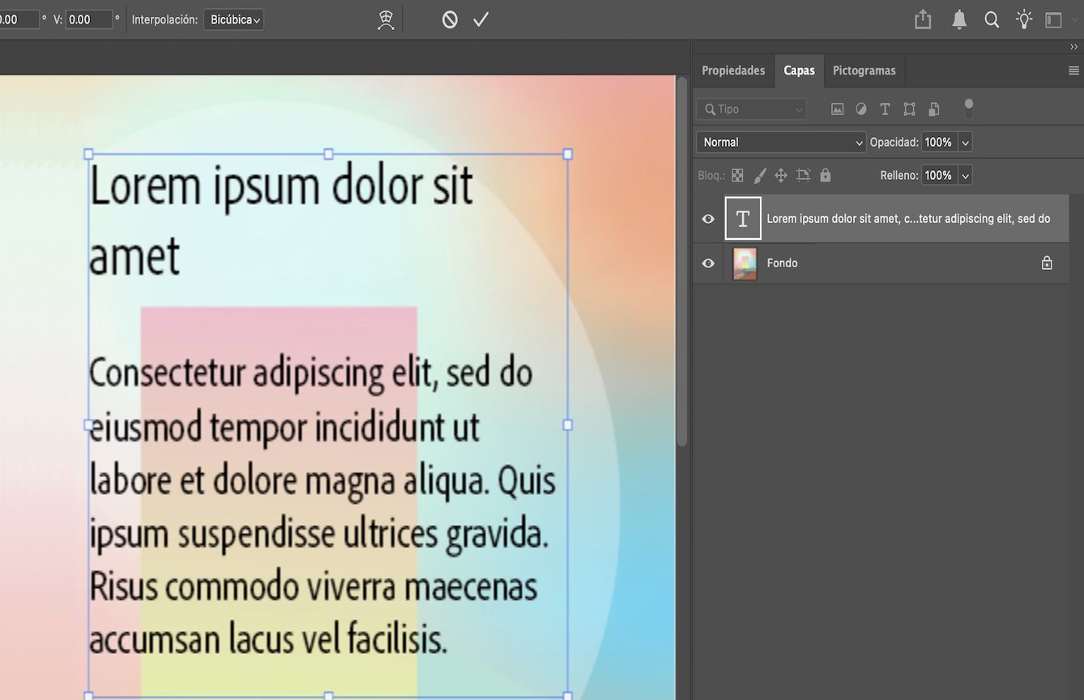This screenshot has width=1084, height=700.
Task: Open the Bicúbica interpolation dropdown
Action: coord(233,19)
